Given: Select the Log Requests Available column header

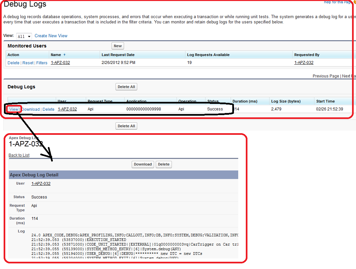Looking at the screenshot, I should 208,55.
